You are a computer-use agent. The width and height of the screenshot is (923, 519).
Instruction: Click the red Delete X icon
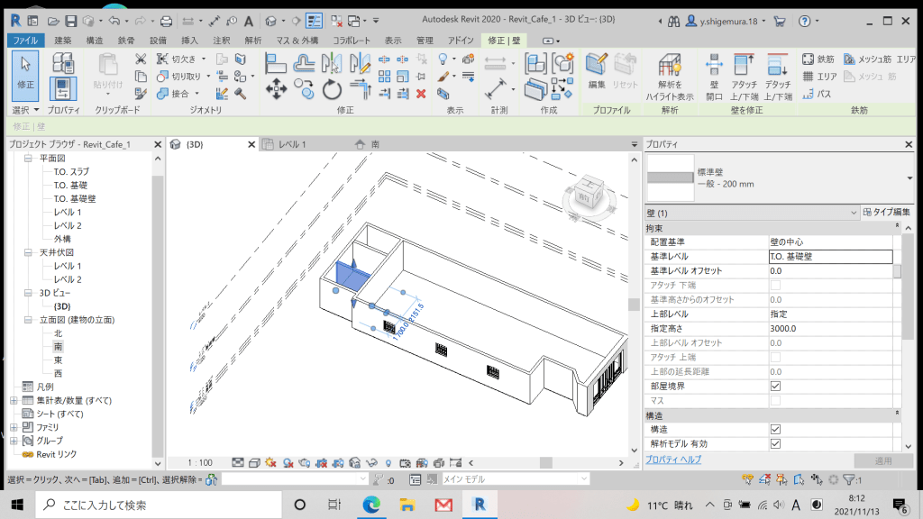point(421,93)
